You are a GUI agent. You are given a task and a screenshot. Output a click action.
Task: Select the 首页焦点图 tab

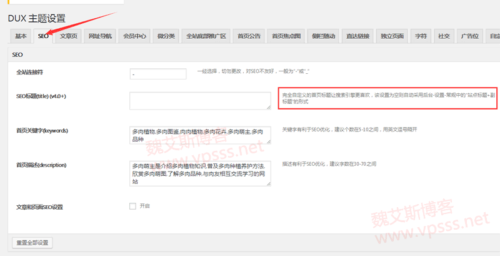pos(286,36)
